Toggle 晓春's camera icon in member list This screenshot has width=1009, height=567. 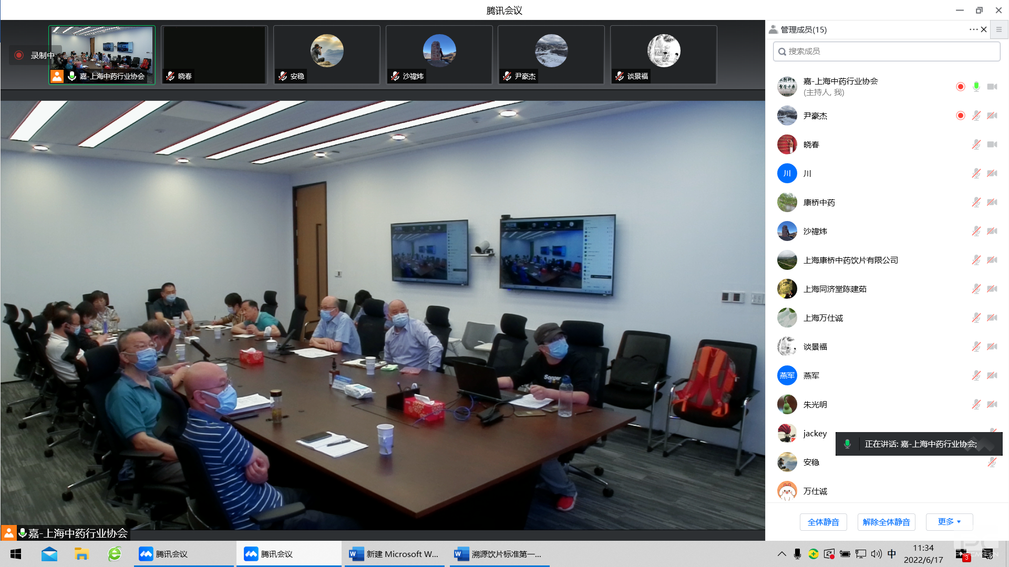tap(992, 144)
